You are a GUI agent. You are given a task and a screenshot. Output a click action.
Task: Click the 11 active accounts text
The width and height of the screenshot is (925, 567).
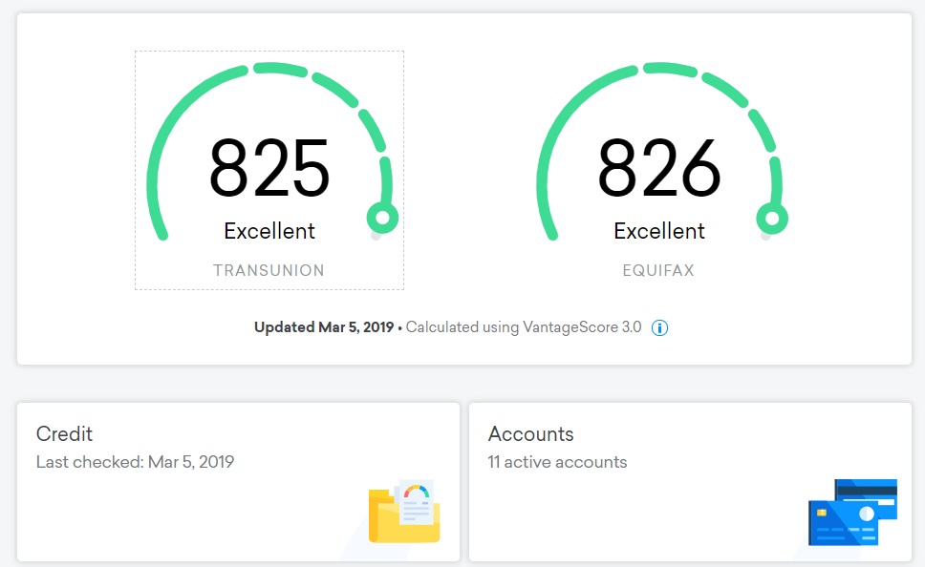click(557, 462)
